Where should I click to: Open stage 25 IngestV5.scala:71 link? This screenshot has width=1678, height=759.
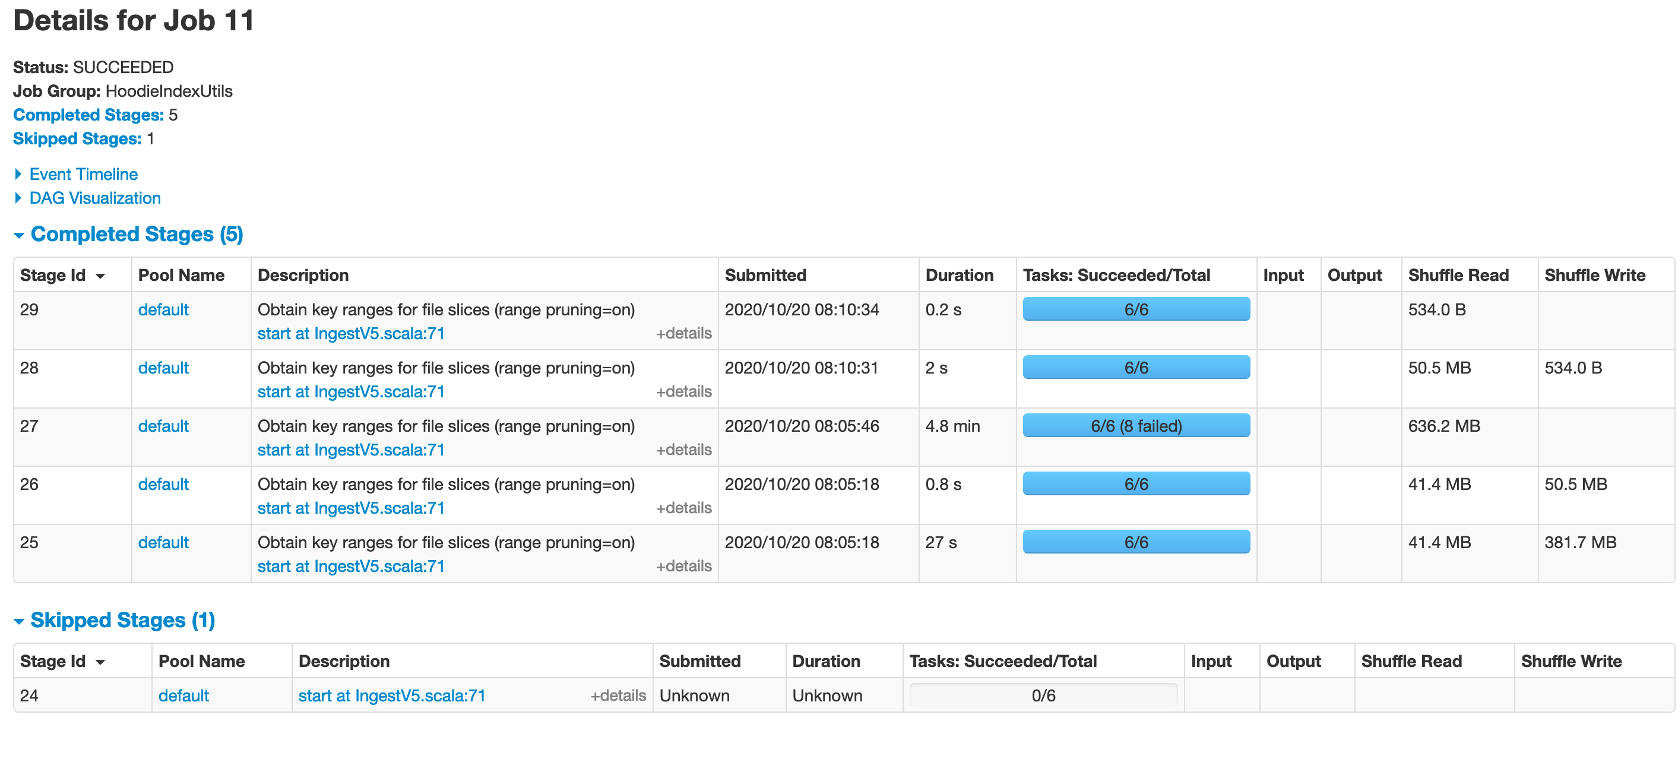(350, 566)
